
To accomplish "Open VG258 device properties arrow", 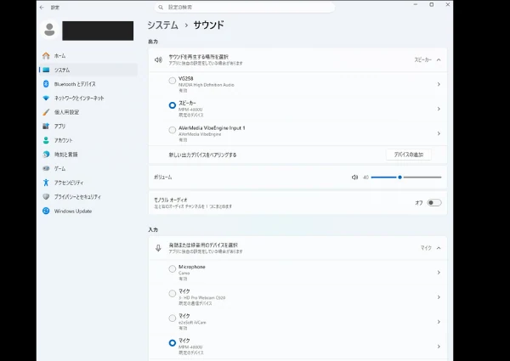I will pyautogui.click(x=439, y=84).
